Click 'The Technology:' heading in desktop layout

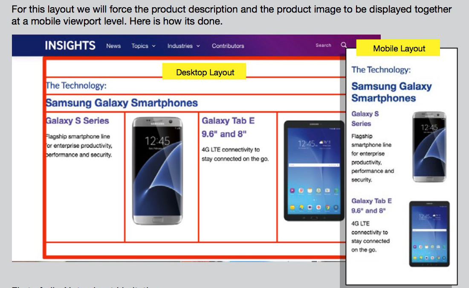pos(76,86)
